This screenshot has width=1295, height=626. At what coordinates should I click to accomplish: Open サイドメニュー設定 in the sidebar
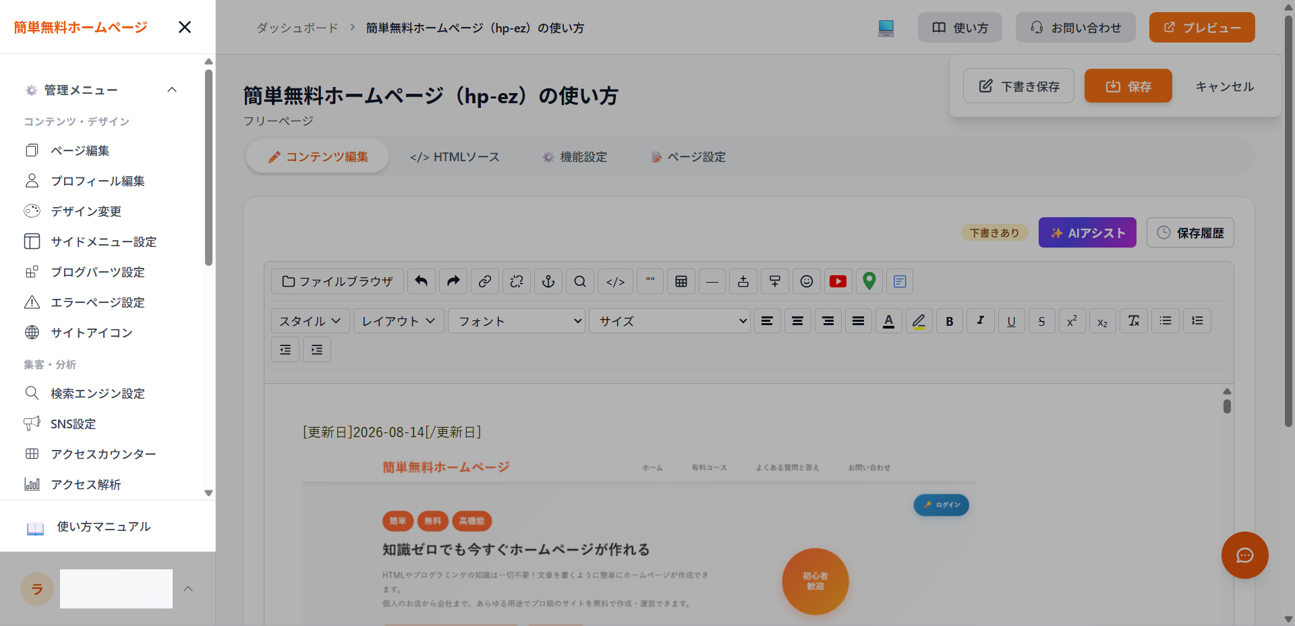[104, 241]
